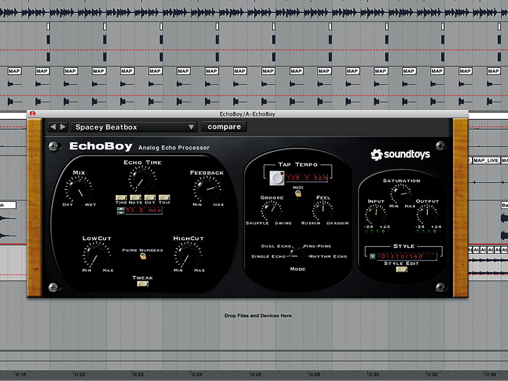508x381 pixels.
Task: Click the HighCut knob
Action: [x=188, y=256]
